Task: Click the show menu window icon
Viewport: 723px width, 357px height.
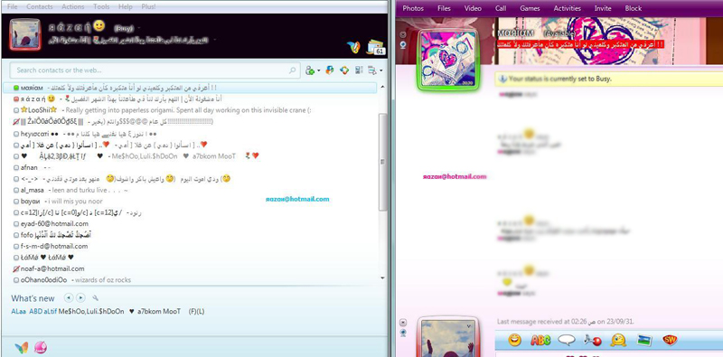Action: [372, 70]
